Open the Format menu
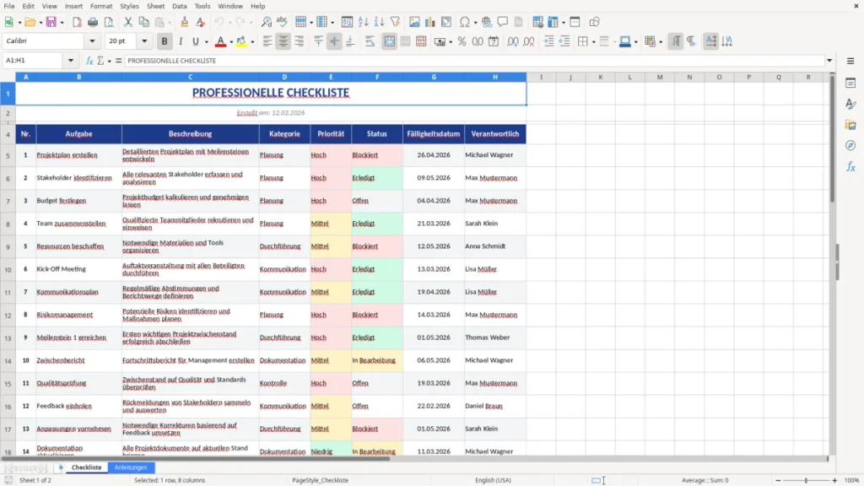Viewport: 864px width, 486px height. [x=101, y=6]
